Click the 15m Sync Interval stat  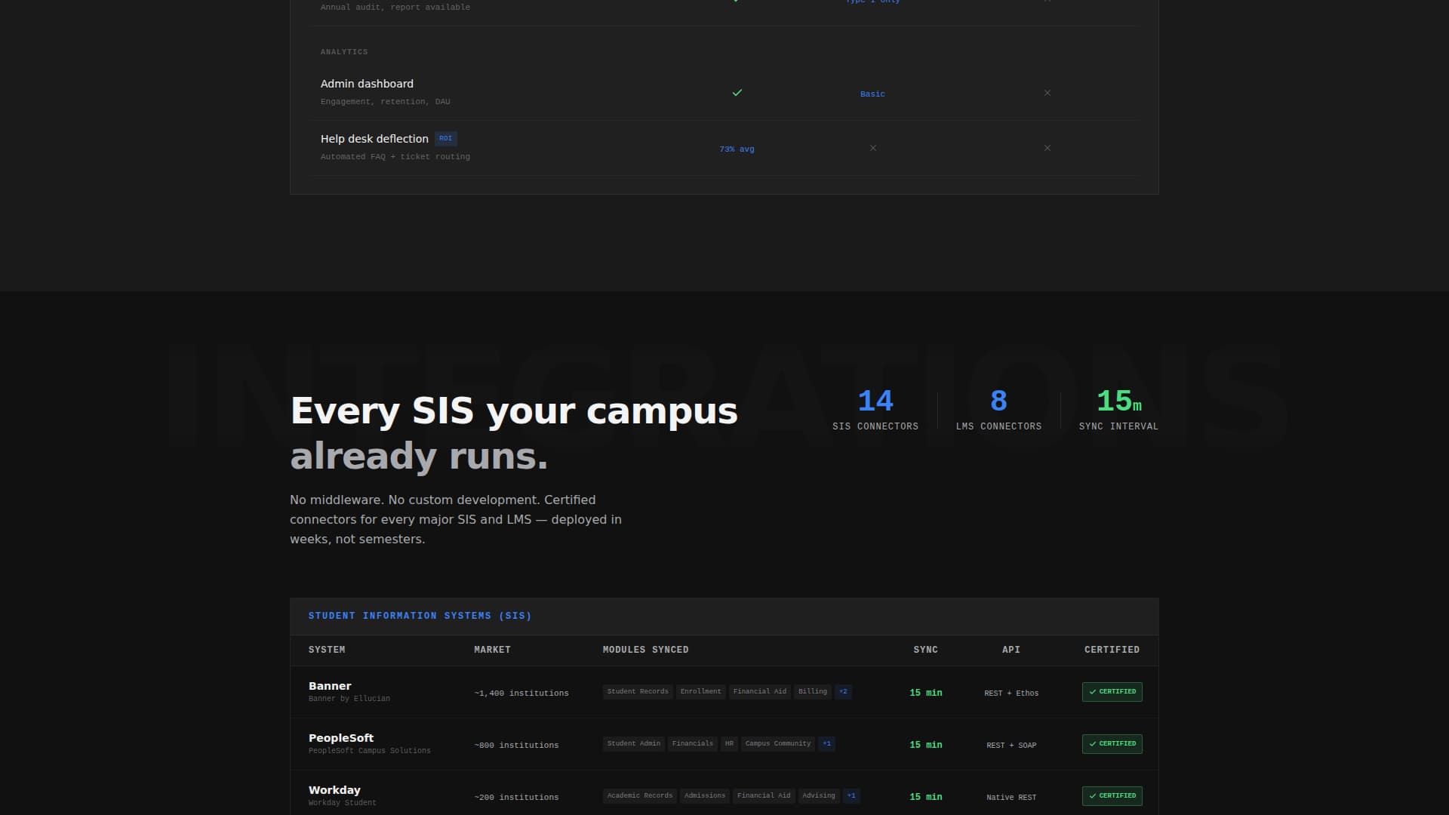1118,410
